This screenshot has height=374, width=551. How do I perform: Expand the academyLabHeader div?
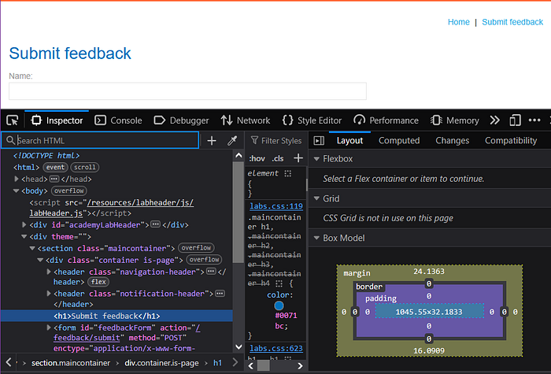click(x=24, y=224)
